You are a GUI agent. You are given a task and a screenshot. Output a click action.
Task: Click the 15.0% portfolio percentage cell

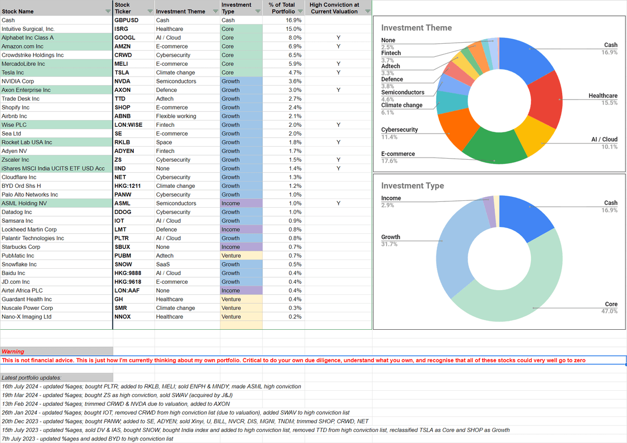(283, 29)
